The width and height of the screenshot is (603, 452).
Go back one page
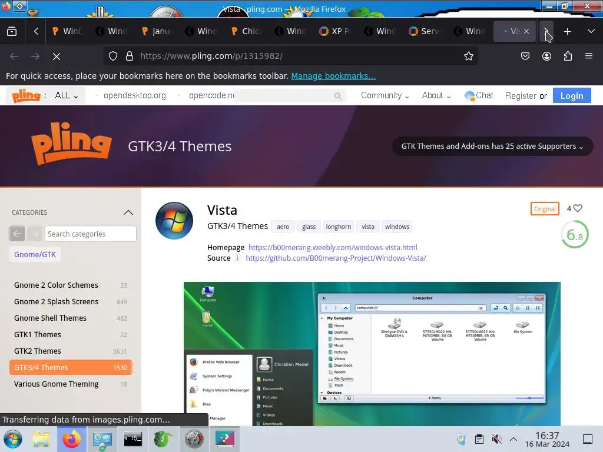tap(14, 56)
